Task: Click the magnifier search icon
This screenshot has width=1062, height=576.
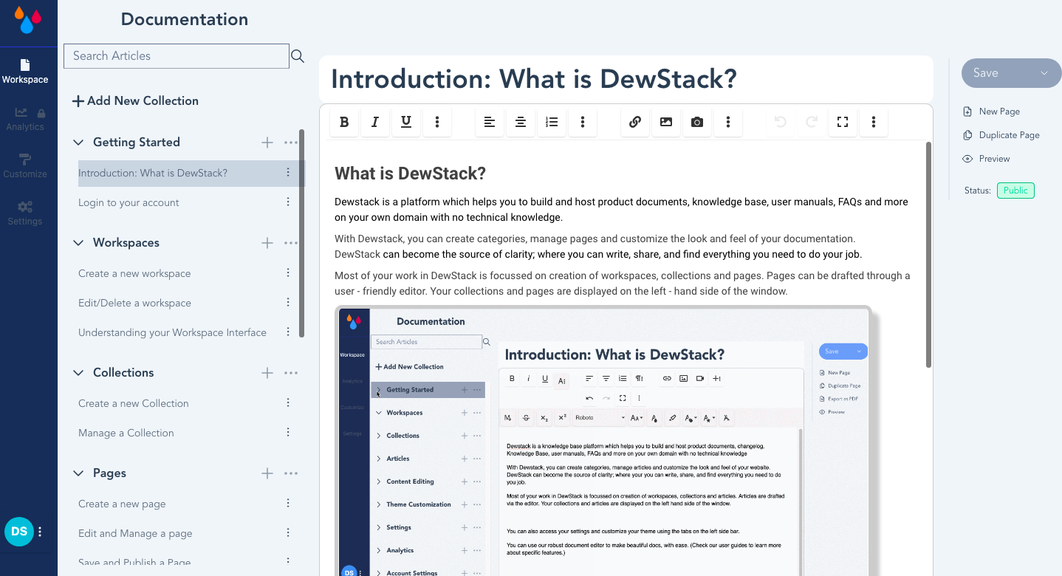Action: (x=298, y=56)
